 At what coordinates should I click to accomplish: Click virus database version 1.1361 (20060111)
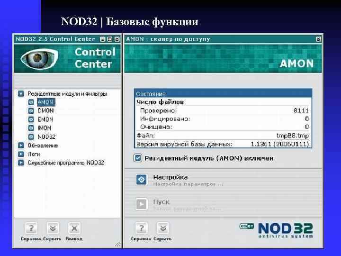tap(280, 144)
